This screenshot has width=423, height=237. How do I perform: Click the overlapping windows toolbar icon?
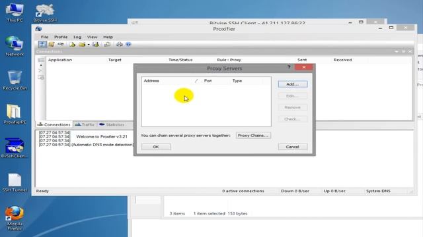pyautogui.click(x=107, y=44)
